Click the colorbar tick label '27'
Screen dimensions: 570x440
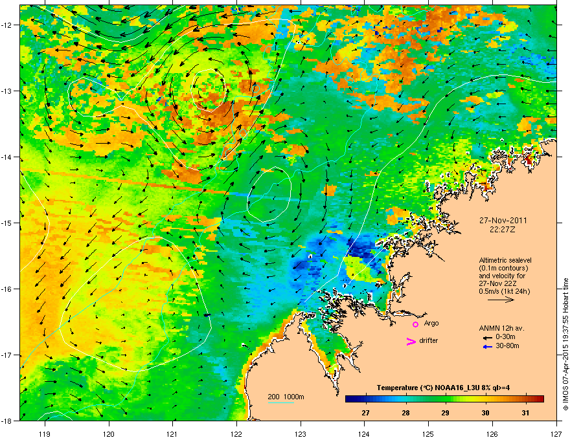point(366,413)
